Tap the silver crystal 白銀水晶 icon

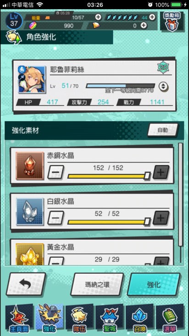pos(30,212)
